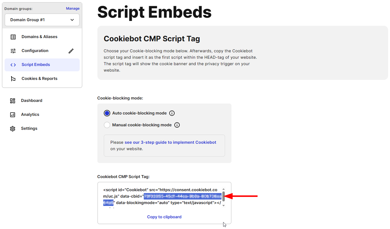Select Manual cookie-blocking mode radio button

(x=107, y=125)
